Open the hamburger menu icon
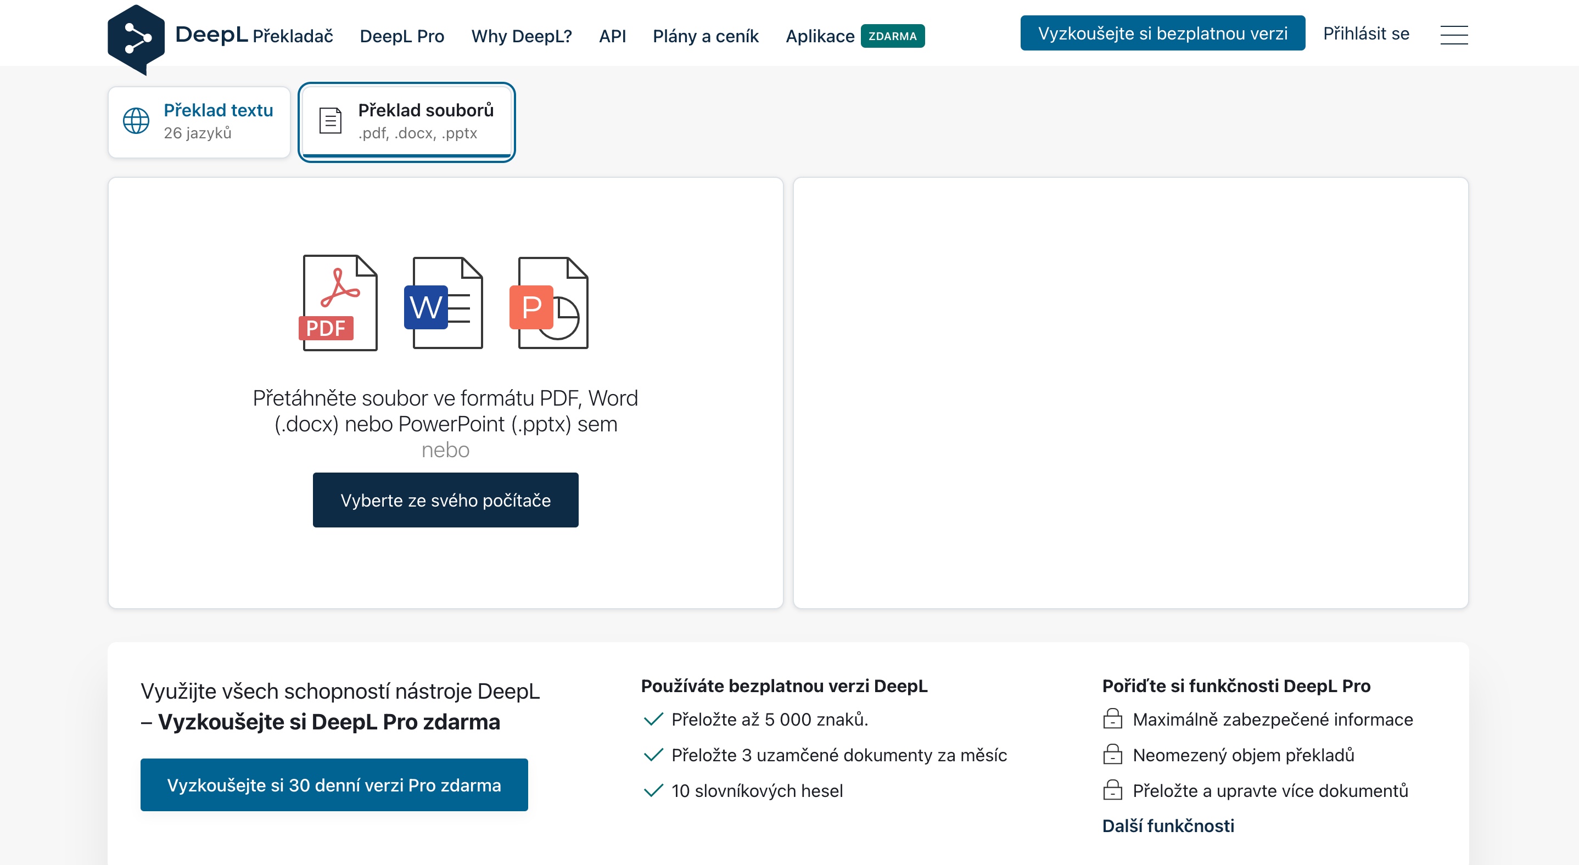The width and height of the screenshot is (1579, 865). (1453, 35)
